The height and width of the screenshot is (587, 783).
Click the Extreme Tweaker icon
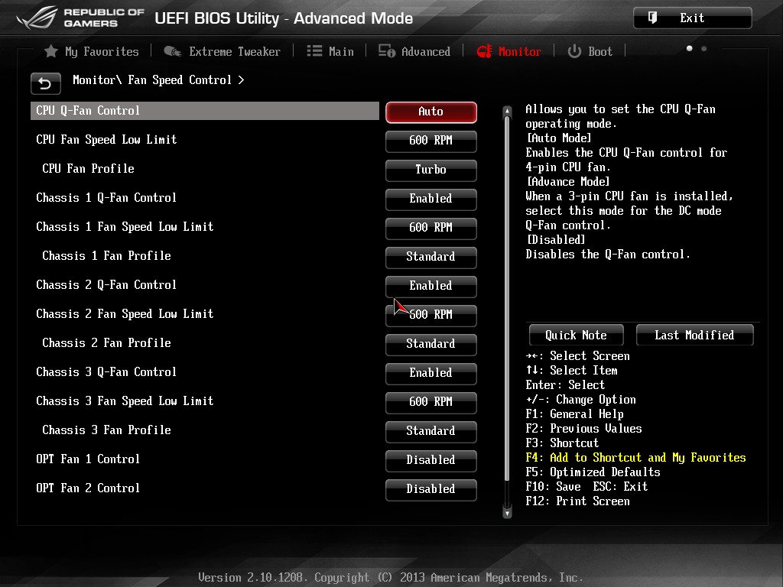[172, 51]
